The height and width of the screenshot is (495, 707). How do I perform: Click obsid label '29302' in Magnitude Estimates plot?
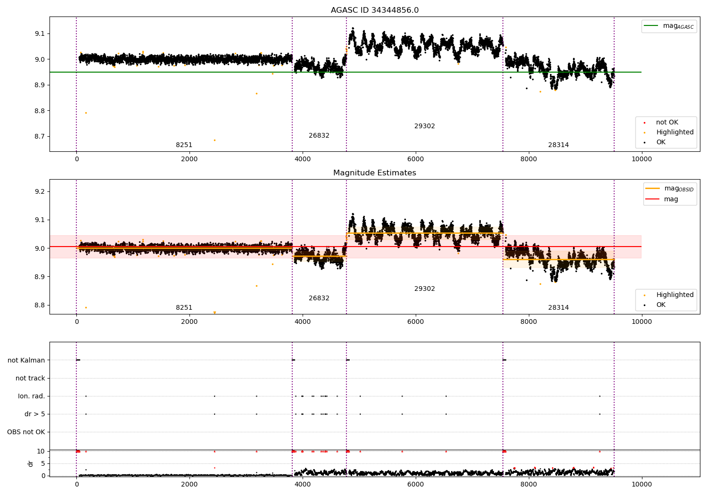pos(425,289)
